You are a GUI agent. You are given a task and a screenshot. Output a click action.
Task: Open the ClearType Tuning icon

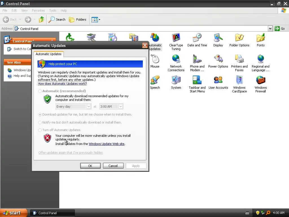pos(176,42)
